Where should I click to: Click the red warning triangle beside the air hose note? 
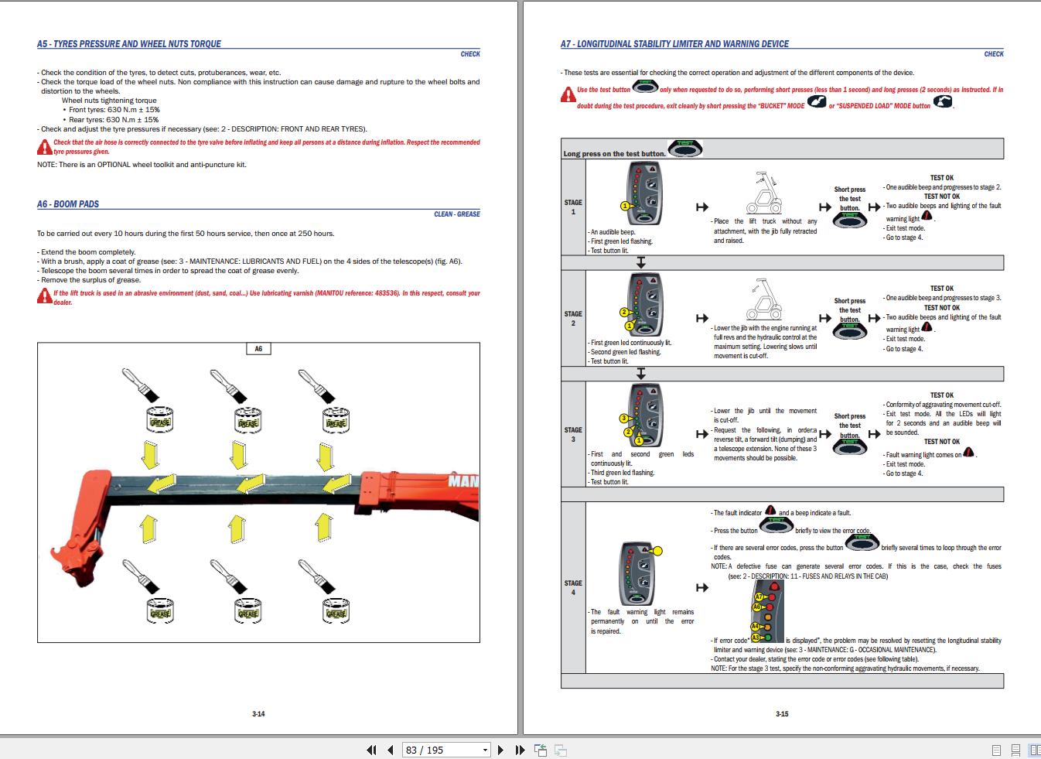[43, 144]
